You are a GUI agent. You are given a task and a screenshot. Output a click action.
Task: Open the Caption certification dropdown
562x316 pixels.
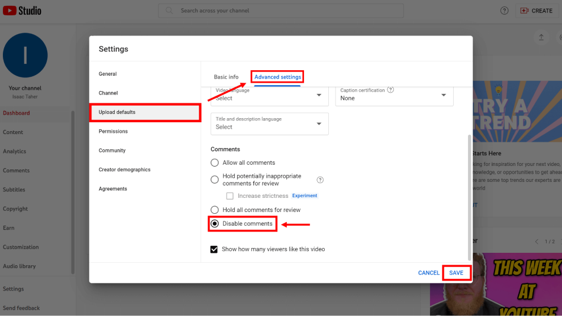click(394, 96)
